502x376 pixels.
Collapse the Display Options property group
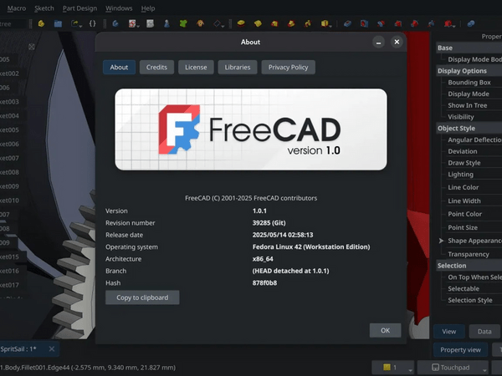tap(461, 71)
